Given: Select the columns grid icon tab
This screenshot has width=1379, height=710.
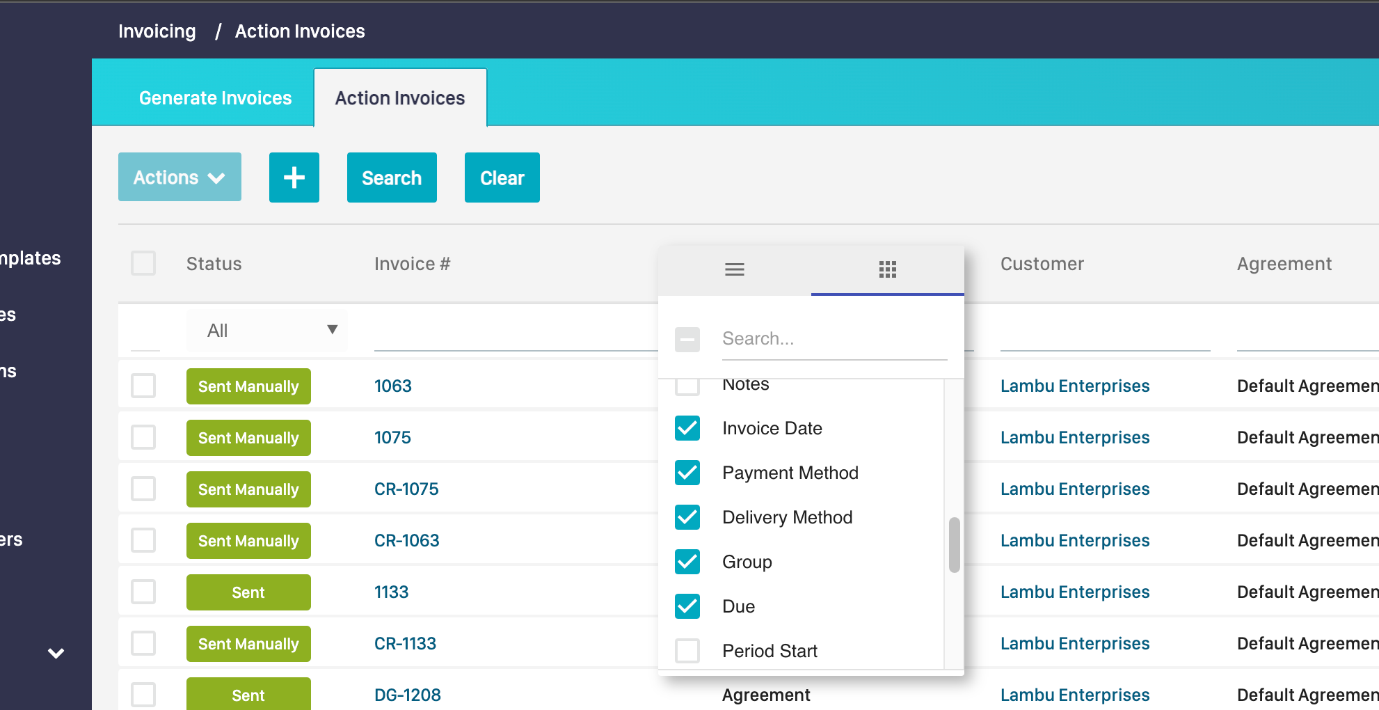Looking at the screenshot, I should pos(887,269).
